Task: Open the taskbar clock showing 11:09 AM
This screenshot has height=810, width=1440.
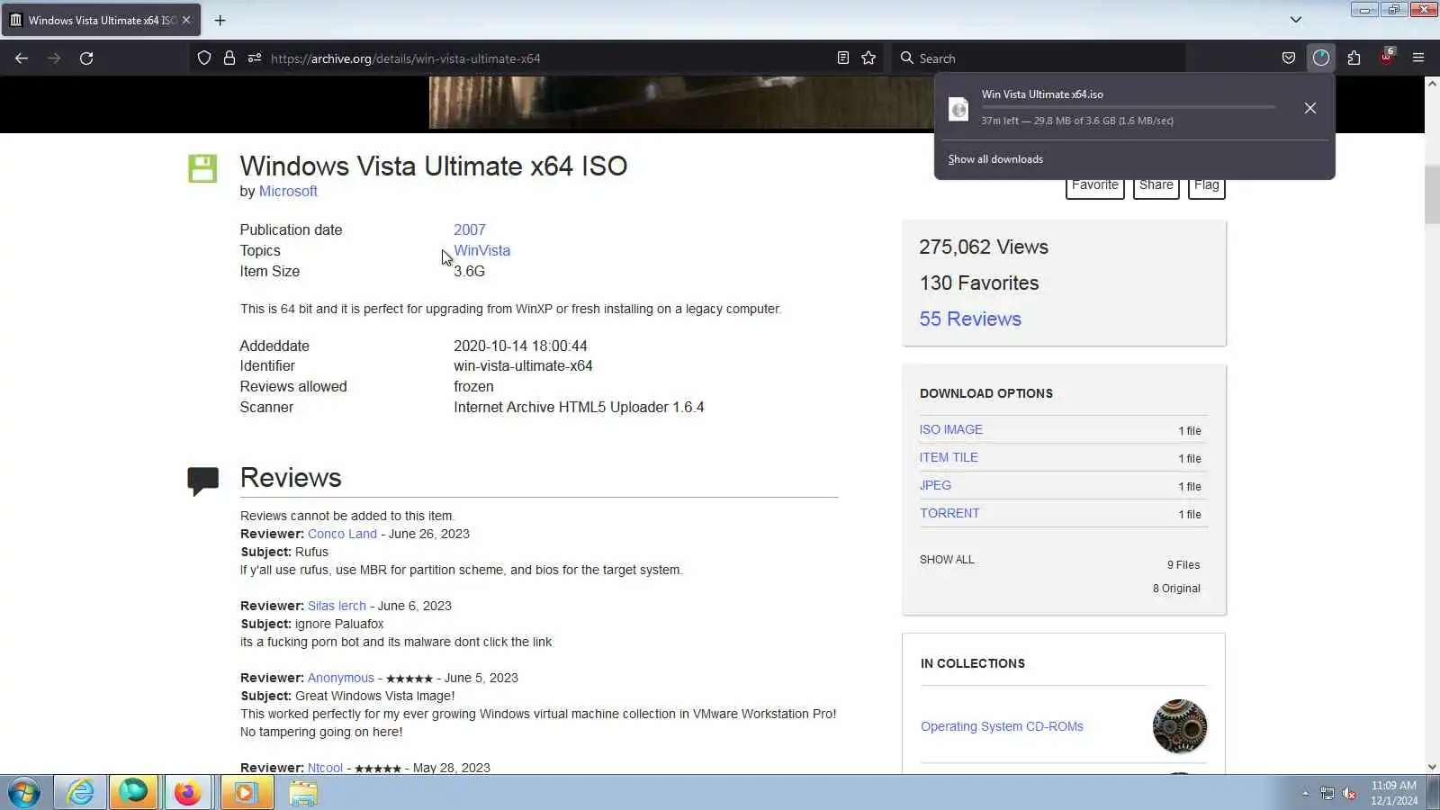Action: click(x=1394, y=793)
